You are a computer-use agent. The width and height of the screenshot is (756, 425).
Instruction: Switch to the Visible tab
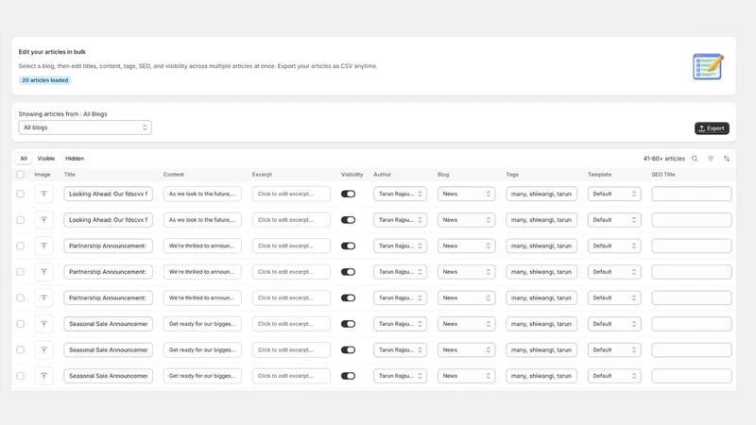46,159
